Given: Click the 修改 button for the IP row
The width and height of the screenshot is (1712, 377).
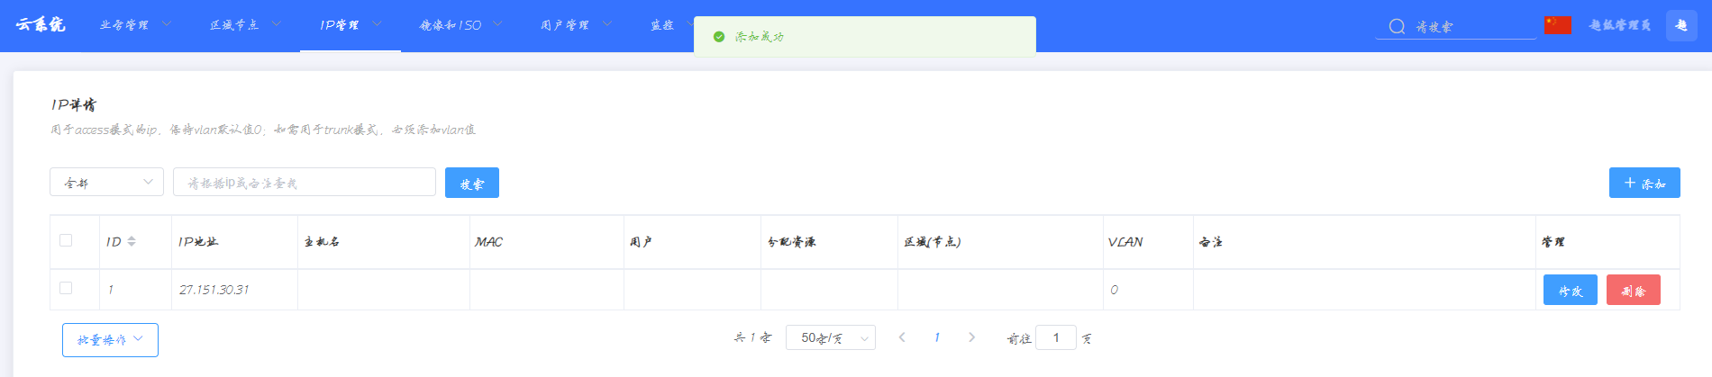Looking at the screenshot, I should pyautogui.click(x=1570, y=291).
